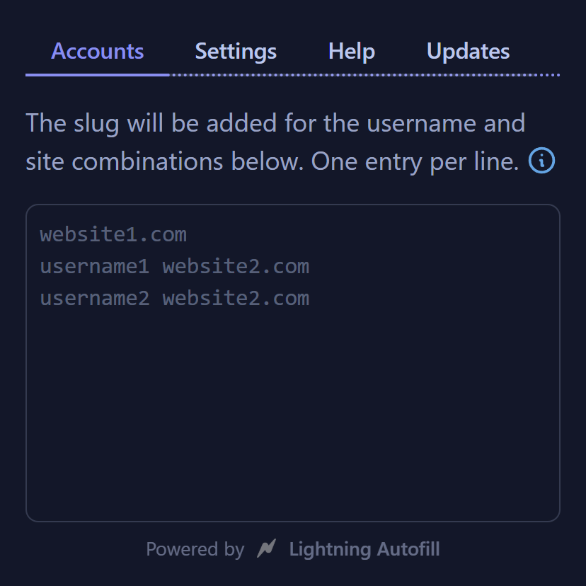Screen dimensions: 586x586
Task: Open the Help tab
Action: (x=351, y=50)
